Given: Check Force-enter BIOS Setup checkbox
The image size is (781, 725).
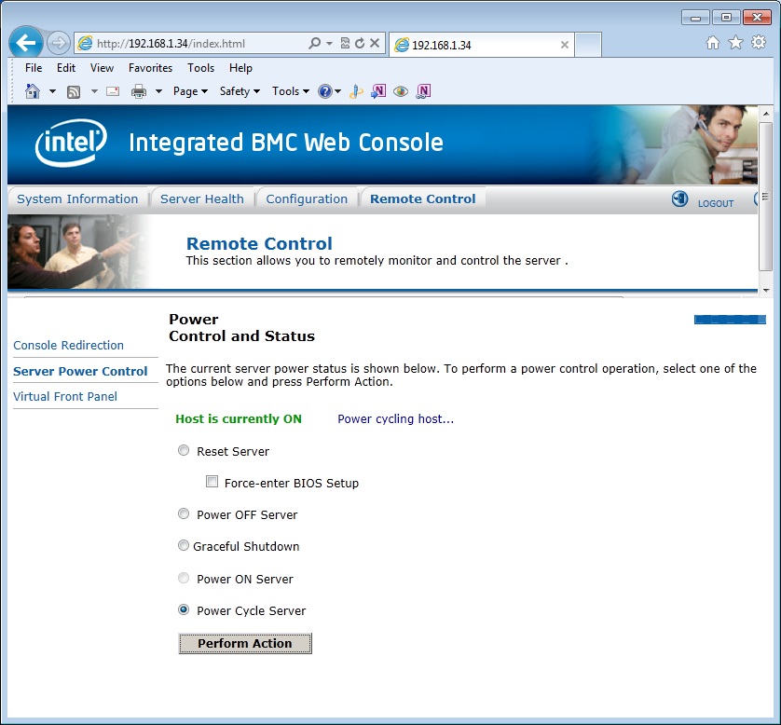Looking at the screenshot, I should [x=212, y=482].
